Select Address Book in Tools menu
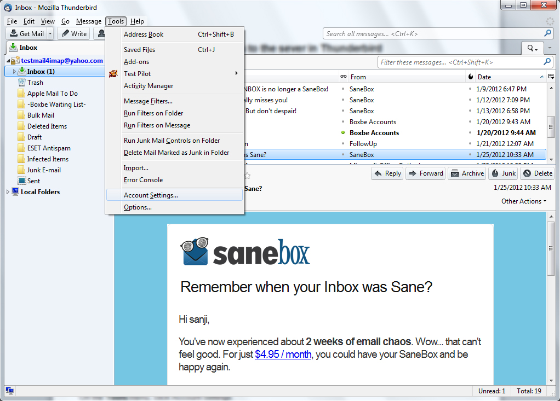This screenshot has width=560, height=401. coord(175,34)
